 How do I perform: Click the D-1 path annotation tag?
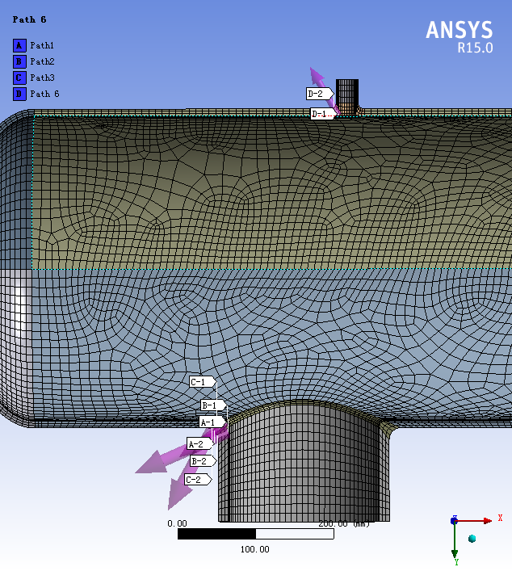coord(322,114)
